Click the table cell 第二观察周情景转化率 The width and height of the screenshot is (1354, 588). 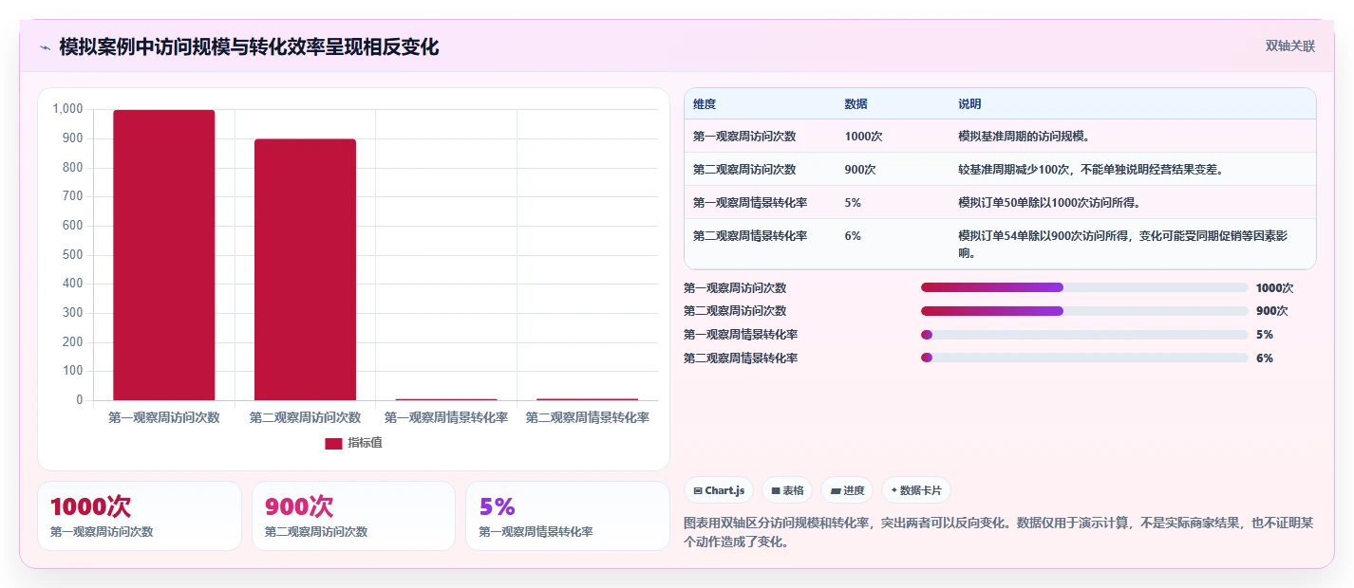(750, 235)
